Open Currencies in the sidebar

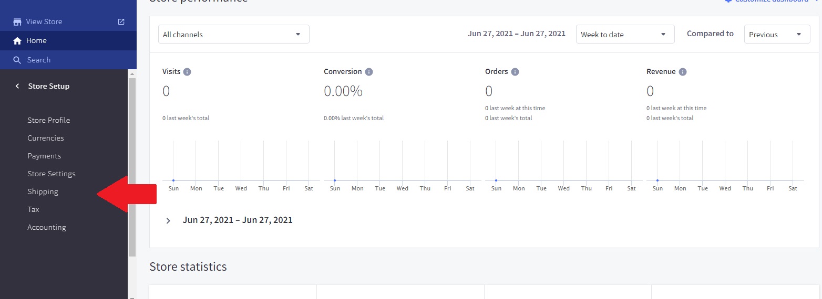coord(46,138)
